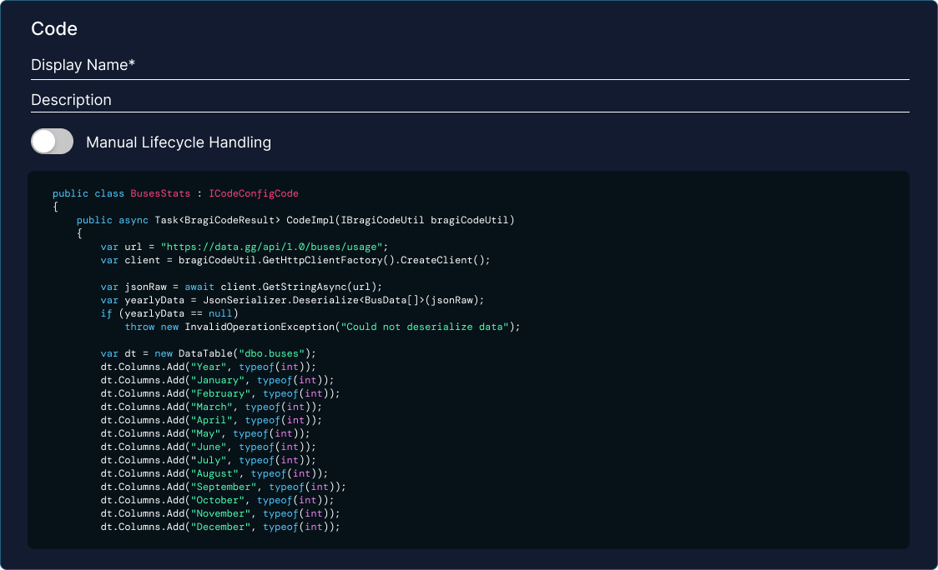Viewport: 938px width, 570px height.
Task: Click inside the code editor panel
Action: point(467,358)
